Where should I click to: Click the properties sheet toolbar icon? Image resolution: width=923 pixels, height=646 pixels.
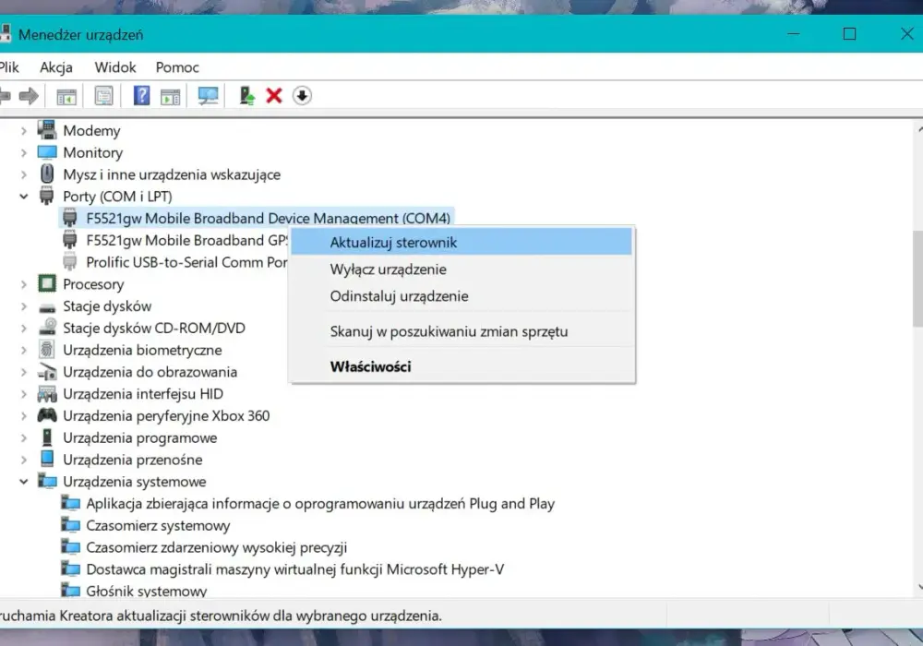click(x=103, y=95)
